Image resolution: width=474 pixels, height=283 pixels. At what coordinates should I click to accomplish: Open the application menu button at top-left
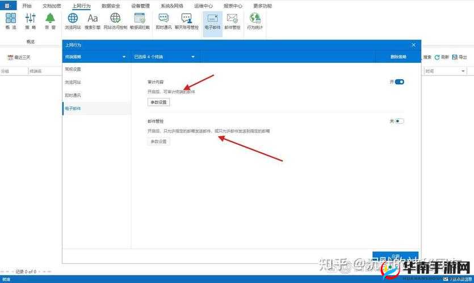pyautogui.click(x=8, y=6)
